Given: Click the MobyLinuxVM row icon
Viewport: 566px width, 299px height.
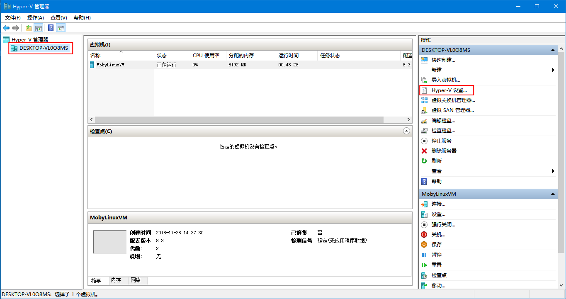Looking at the screenshot, I should (x=92, y=65).
